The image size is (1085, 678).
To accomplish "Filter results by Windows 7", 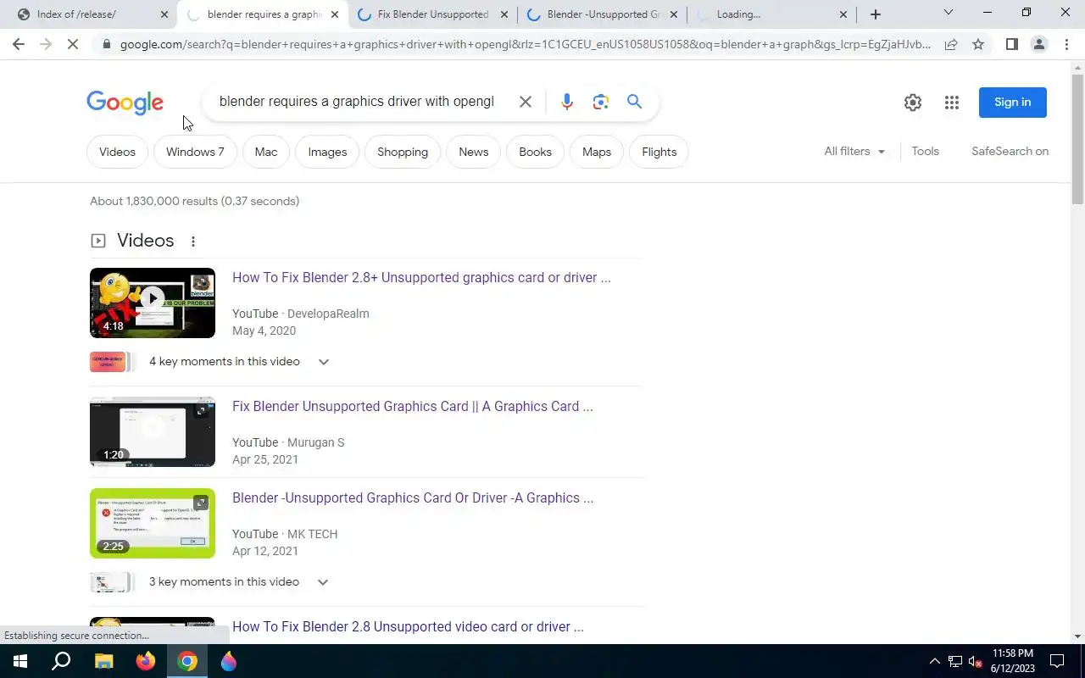I will click(195, 152).
